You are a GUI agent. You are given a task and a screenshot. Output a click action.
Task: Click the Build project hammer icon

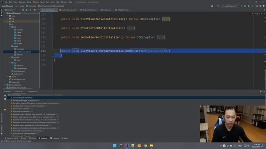tap(218, 6)
